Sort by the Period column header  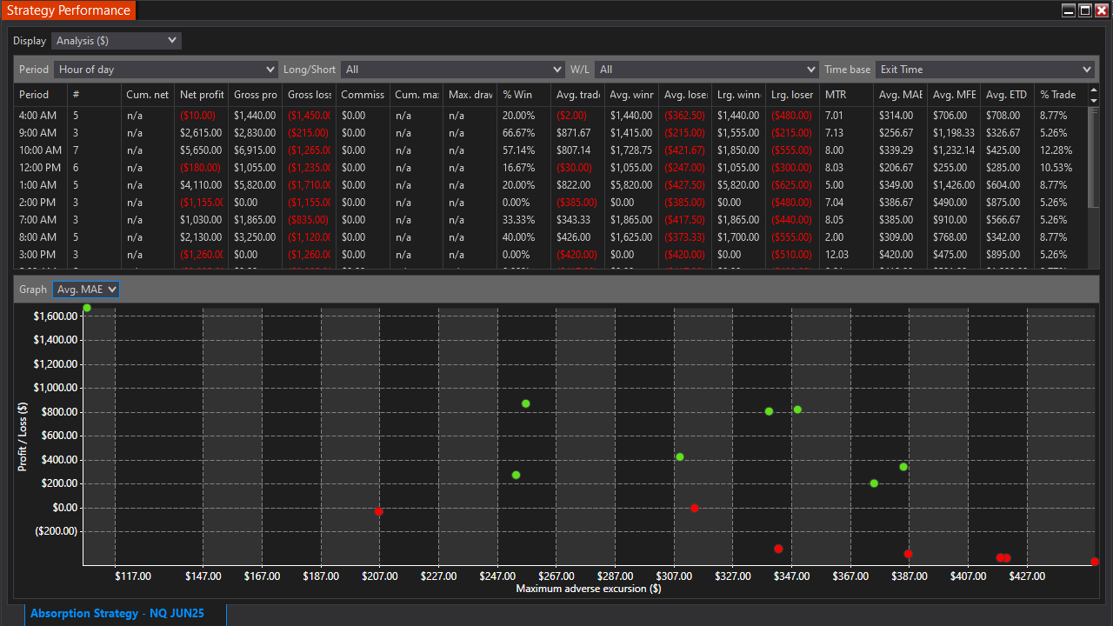point(40,95)
